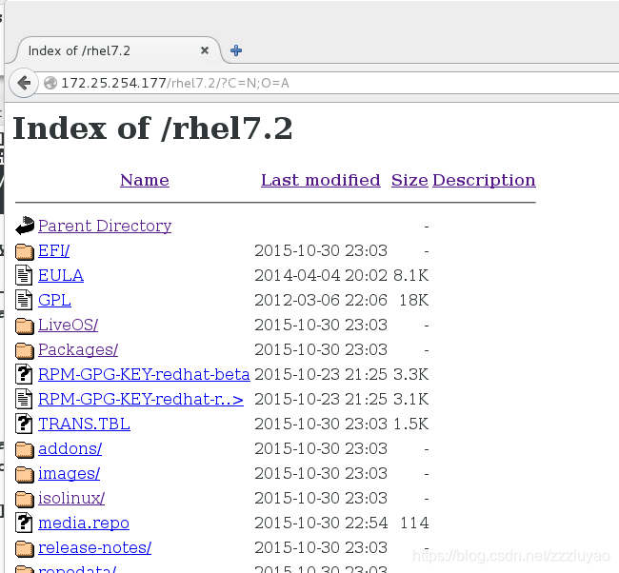The height and width of the screenshot is (573, 619).
Task: Open the images/ folder link
Action: 70,473
